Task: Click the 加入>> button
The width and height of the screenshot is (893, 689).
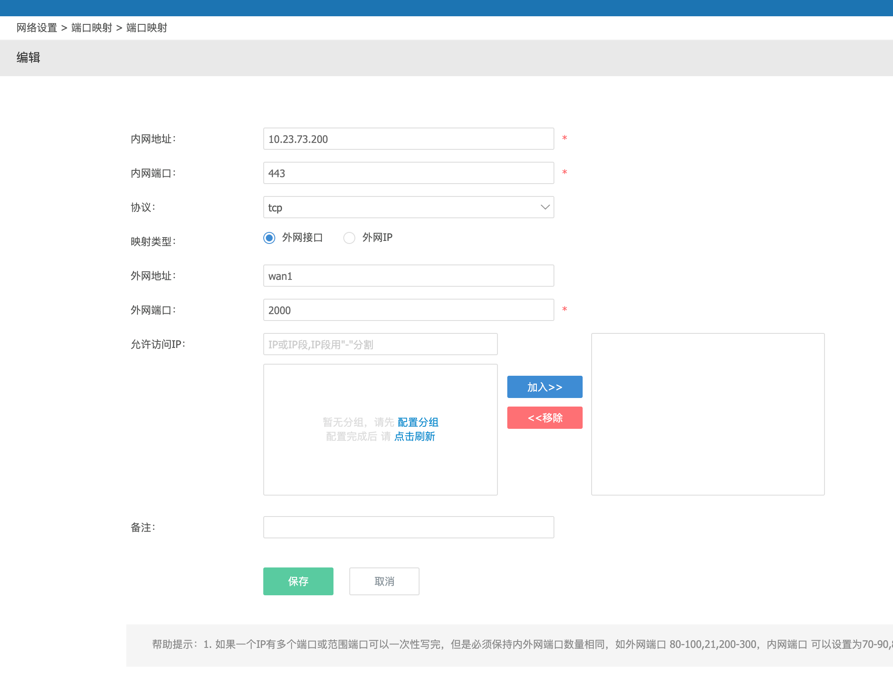Action: coord(545,387)
